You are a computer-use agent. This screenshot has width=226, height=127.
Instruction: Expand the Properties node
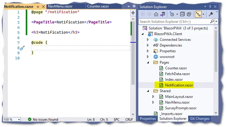(x=148, y=51)
